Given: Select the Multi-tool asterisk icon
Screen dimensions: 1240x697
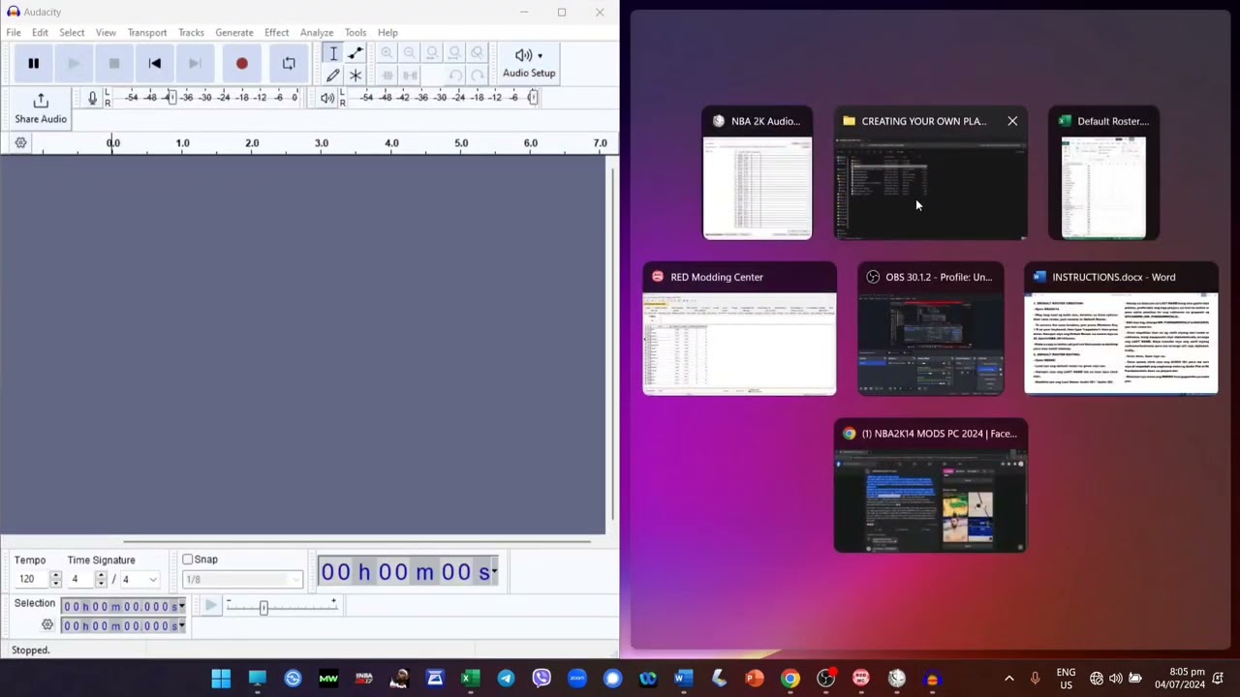Looking at the screenshot, I should [356, 76].
